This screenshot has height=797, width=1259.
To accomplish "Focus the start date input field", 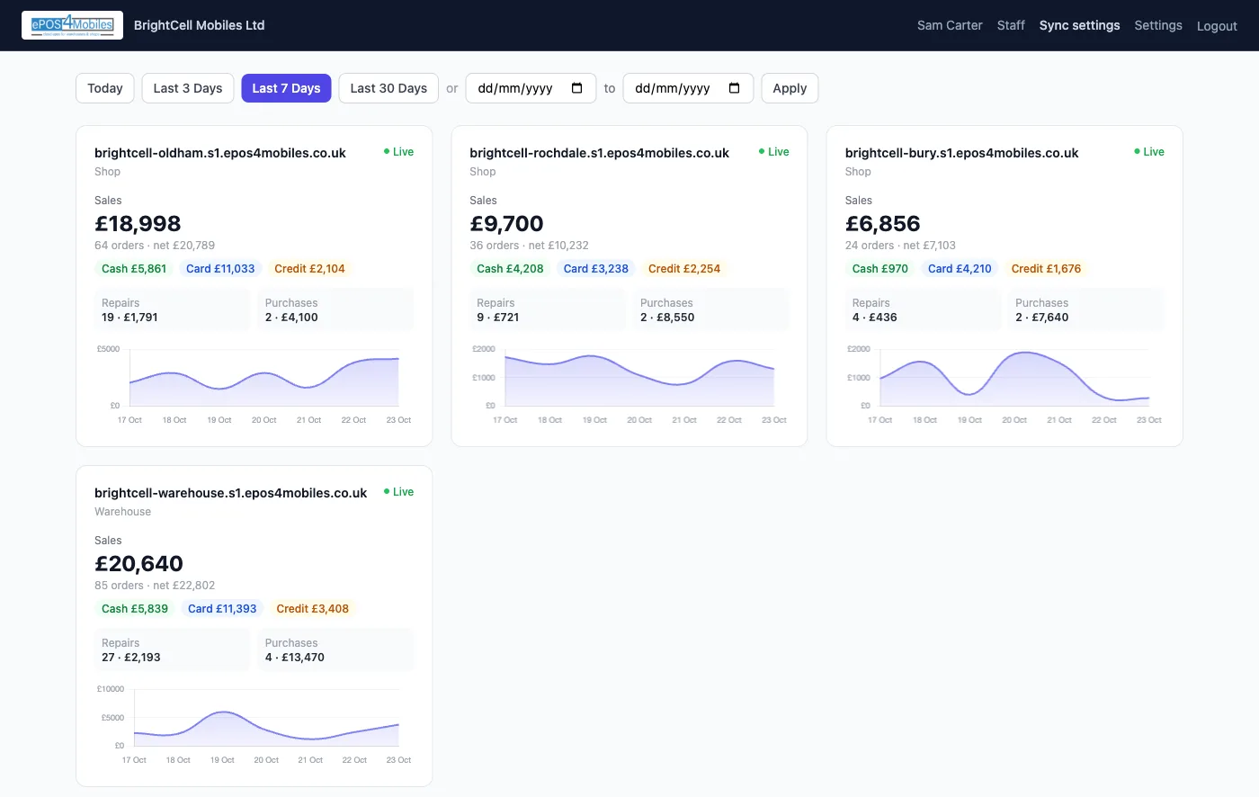I will [x=531, y=88].
